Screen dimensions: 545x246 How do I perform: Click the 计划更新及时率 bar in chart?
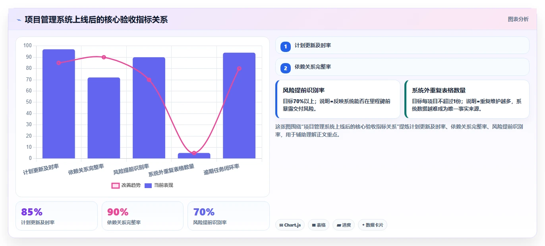click(x=59, y=104)
